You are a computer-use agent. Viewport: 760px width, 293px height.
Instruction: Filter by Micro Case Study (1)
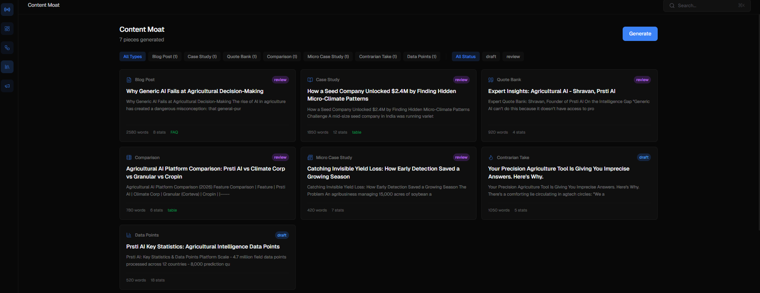328,56
